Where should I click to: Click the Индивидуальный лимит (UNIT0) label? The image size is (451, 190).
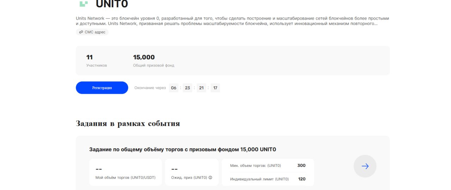tap(259, 179)
